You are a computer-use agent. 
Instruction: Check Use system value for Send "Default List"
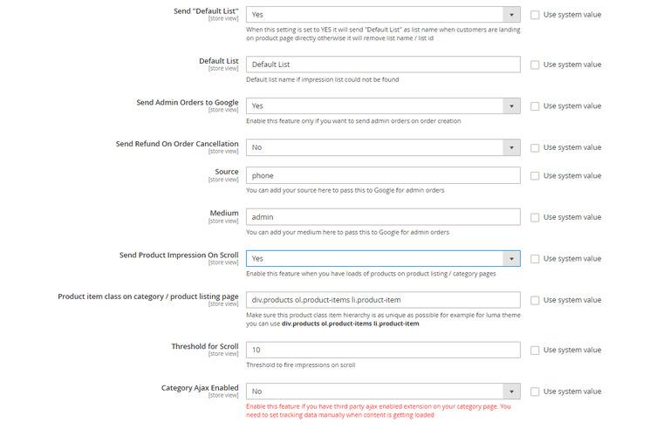[x=535, y=15]
